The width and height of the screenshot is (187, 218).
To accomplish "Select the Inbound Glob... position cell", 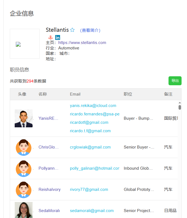I will coord(138,168).
